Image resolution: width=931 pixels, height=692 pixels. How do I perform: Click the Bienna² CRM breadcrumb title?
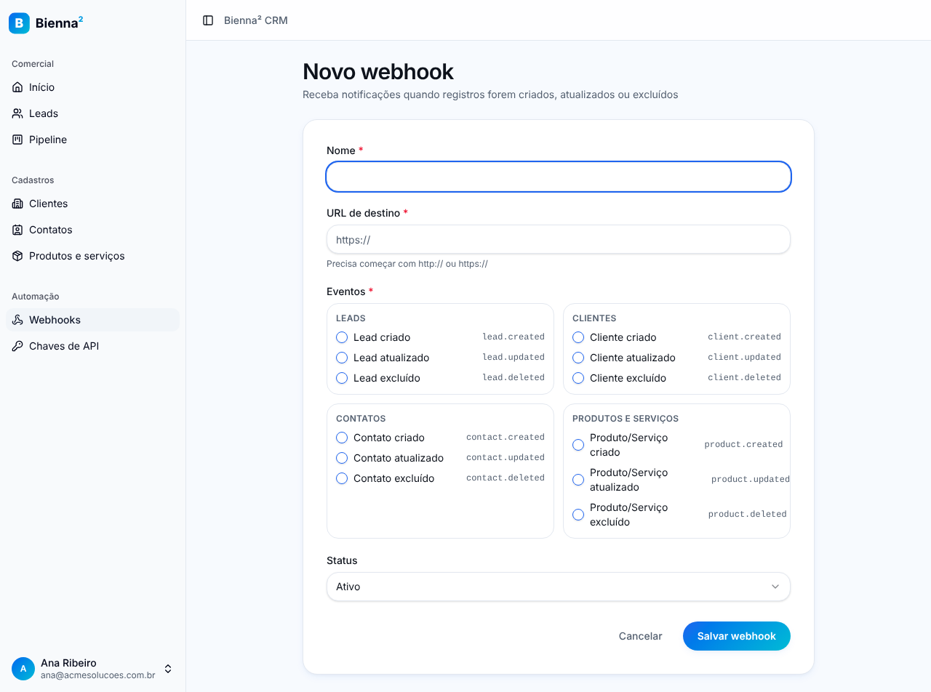[256, 20]
